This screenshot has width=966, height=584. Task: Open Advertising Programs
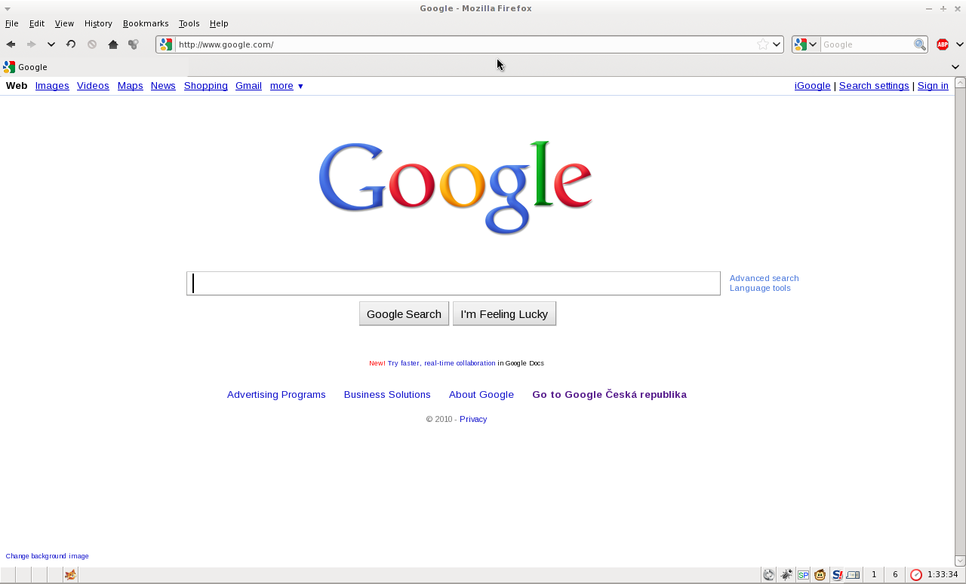coord(276,395)
